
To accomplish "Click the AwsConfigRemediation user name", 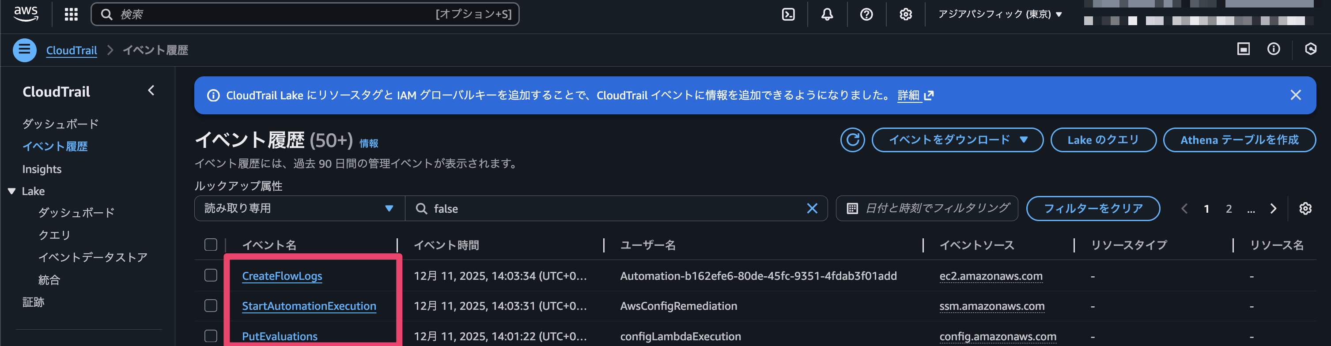I will pos(678,306).
